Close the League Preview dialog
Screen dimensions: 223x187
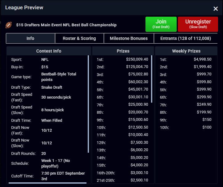coord(216,9)
